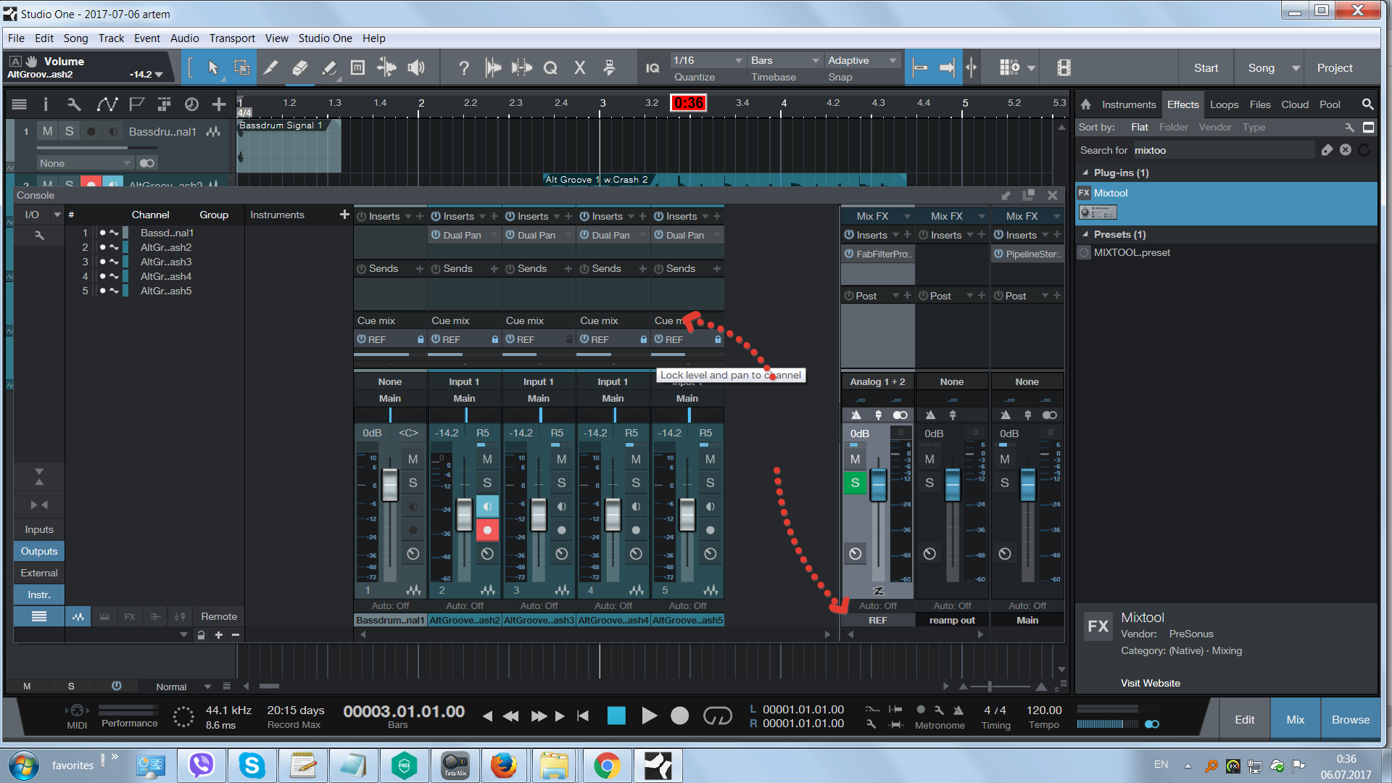This screenshot has height=783, width=1392.
Task: Click the transport Record button
Action: (x=679, y=716)
